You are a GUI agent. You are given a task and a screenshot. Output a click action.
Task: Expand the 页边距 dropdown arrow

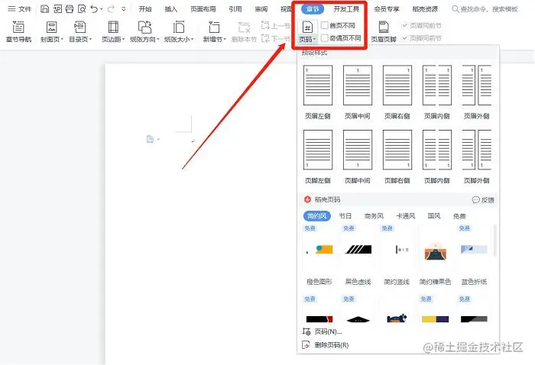[x=123, y=39]
